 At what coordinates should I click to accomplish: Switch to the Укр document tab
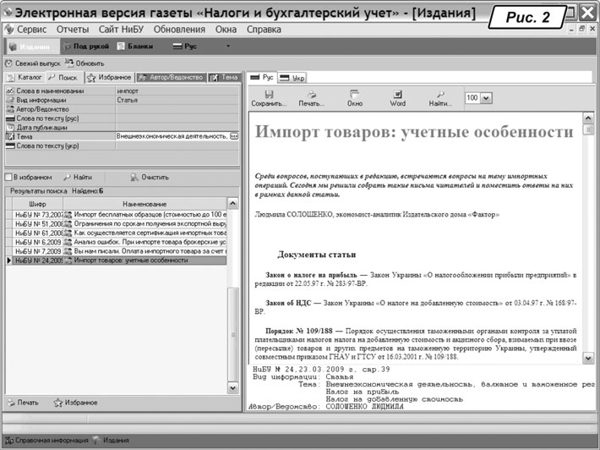pyautogui.click(x=294, y=78)
